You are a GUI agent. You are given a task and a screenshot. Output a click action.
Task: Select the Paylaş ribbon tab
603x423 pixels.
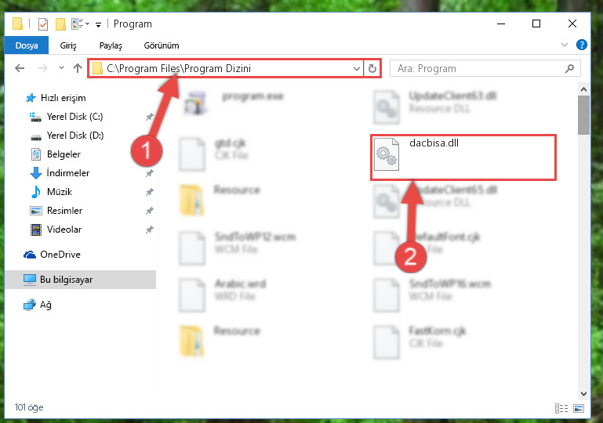click(111, 45)
